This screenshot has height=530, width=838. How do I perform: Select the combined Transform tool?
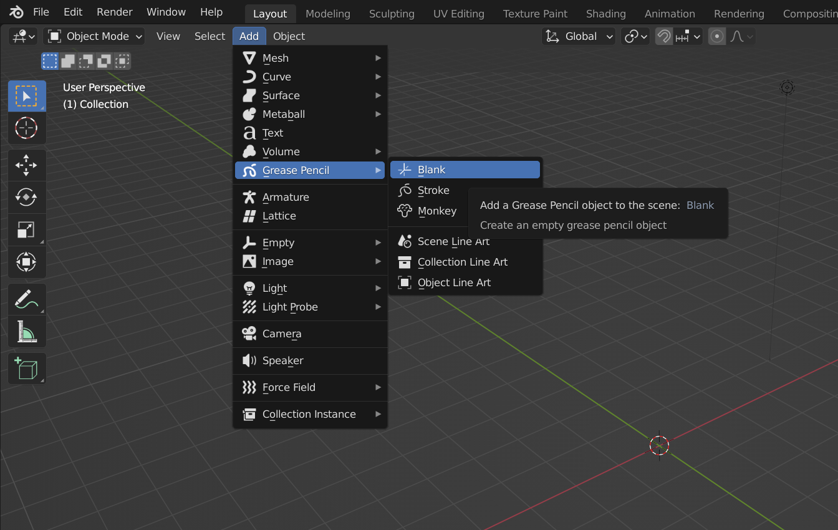pyautogui.click(x=26, y=262)
